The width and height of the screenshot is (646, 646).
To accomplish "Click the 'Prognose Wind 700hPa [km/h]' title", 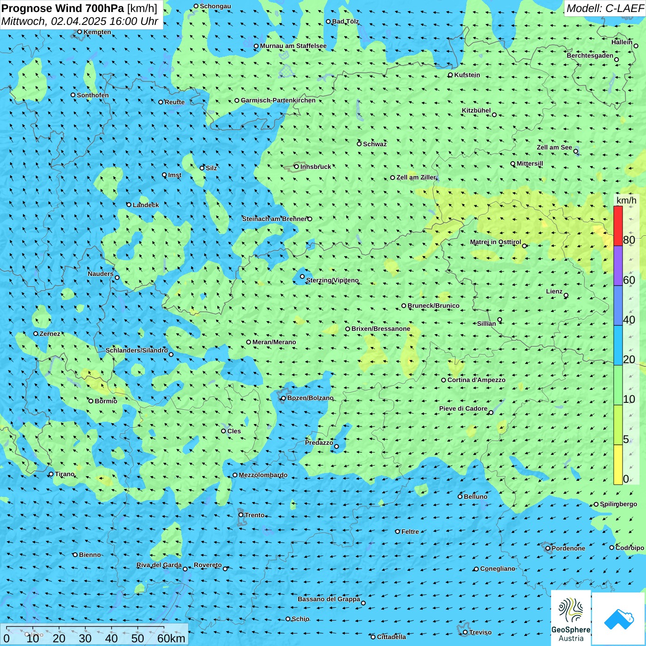I will [79, 8].
